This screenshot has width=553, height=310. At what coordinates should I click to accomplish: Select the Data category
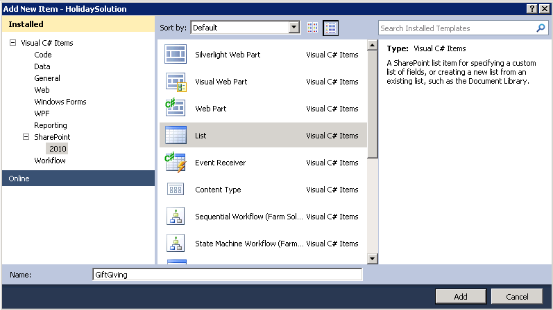(x=42, y=66)
